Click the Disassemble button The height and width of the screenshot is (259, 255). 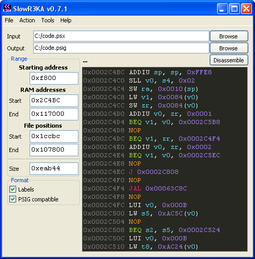[229, 60]
